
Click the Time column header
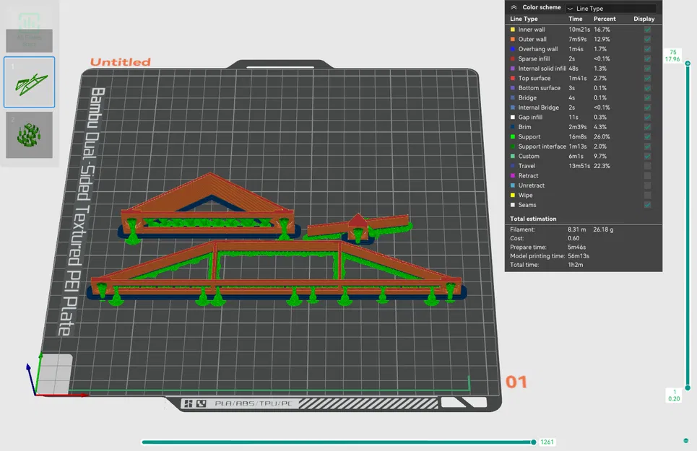point(575,19)
